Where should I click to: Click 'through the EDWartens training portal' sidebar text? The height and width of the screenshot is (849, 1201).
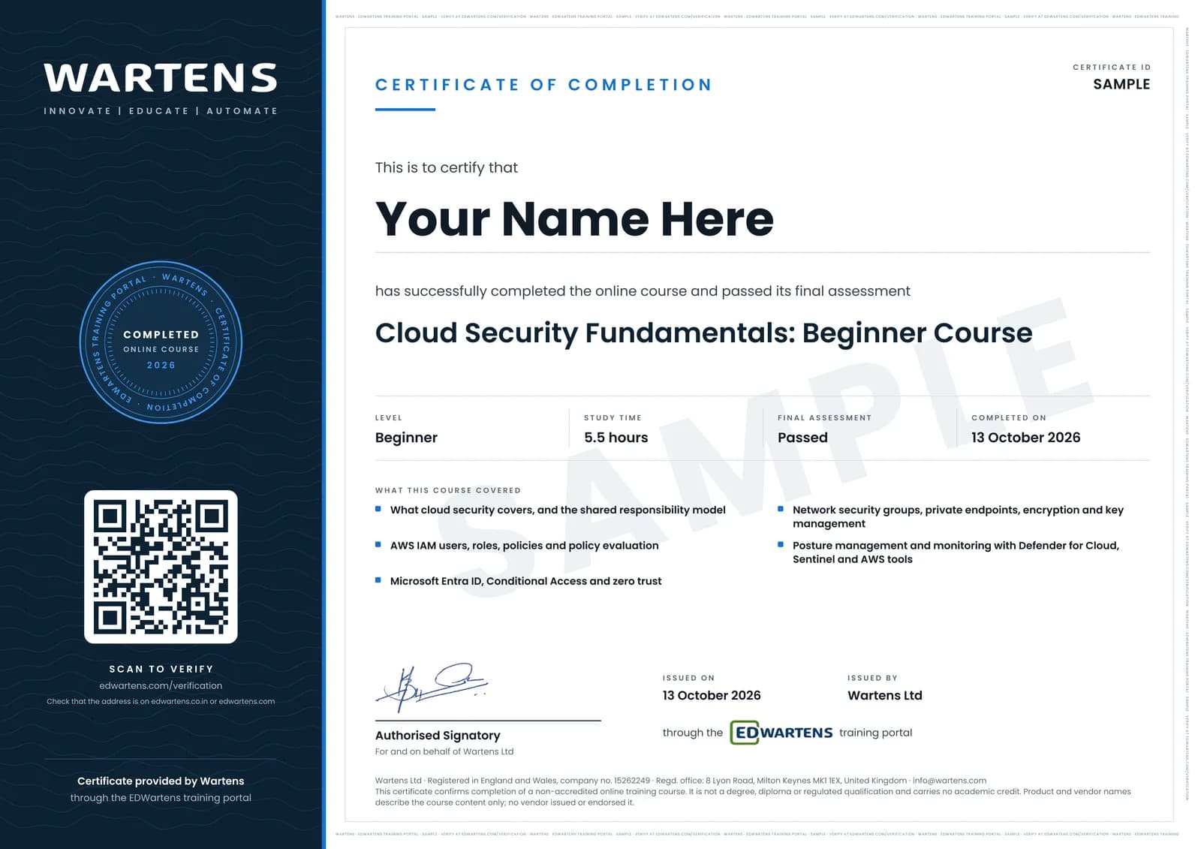[x=161, y=798]
